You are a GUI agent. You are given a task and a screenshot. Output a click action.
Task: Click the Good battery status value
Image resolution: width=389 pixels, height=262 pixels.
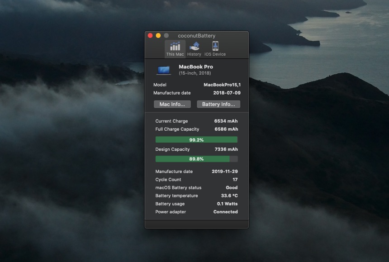pos(232,188)
